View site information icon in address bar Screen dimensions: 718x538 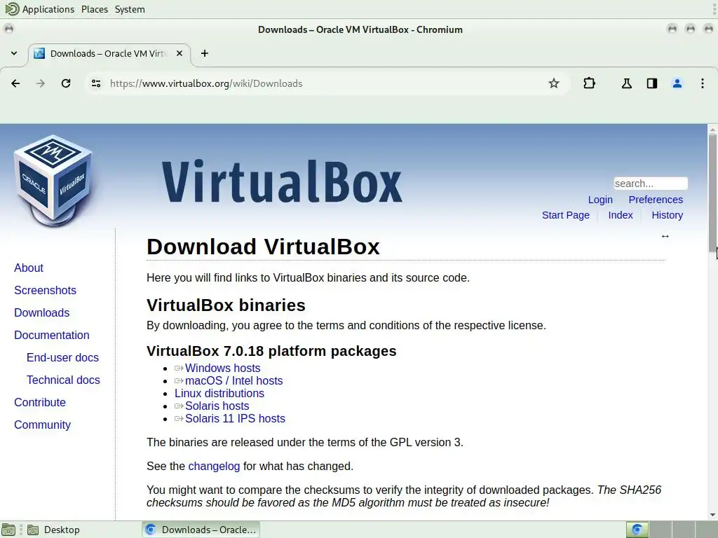point(95,83)
